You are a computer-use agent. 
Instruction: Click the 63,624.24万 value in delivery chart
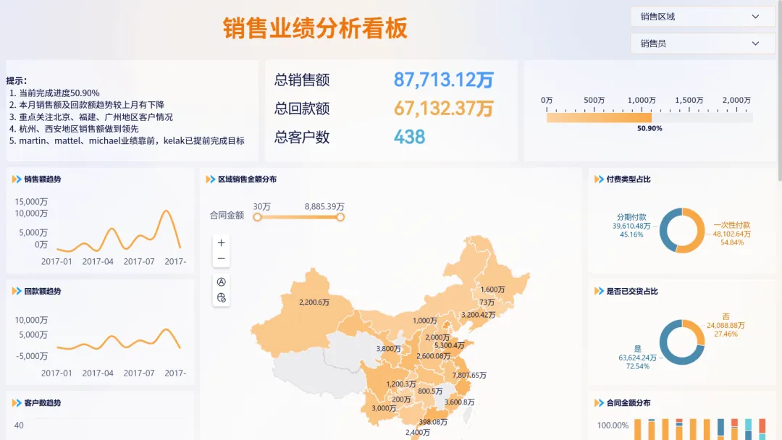[637, 357]
